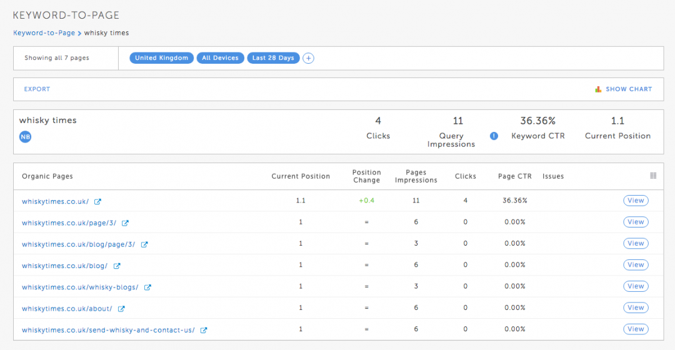This screenshot has width=675, height=350.
Task: Open the send-whisky-and-contact-us page link
Action: tap(108, 330)
